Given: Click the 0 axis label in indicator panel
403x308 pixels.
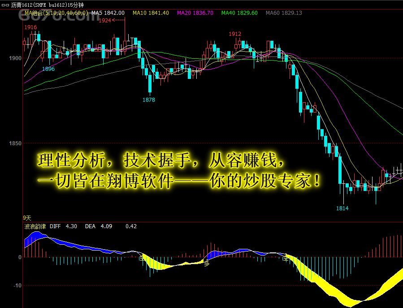Looking at the screenshot, I should pos(20,257).
